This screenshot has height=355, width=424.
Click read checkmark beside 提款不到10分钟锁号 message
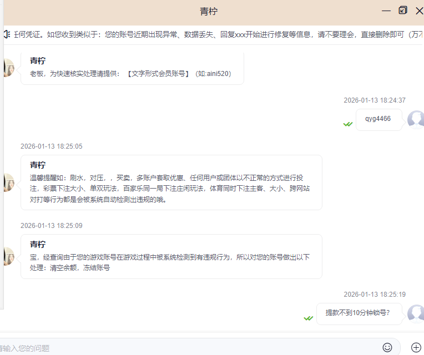309,318
